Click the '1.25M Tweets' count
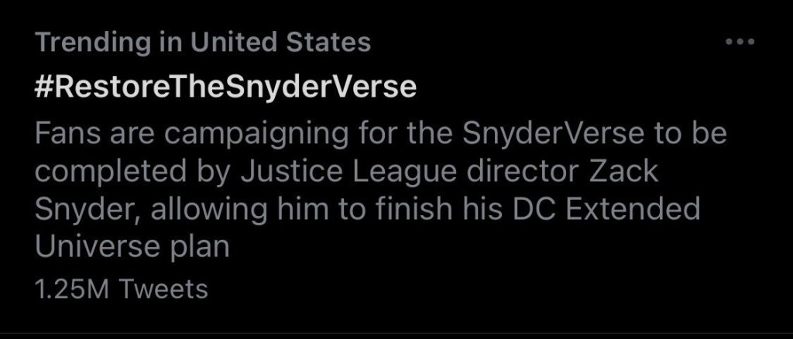This screenshot has width=793, height=339. click(x=122, y=289)
